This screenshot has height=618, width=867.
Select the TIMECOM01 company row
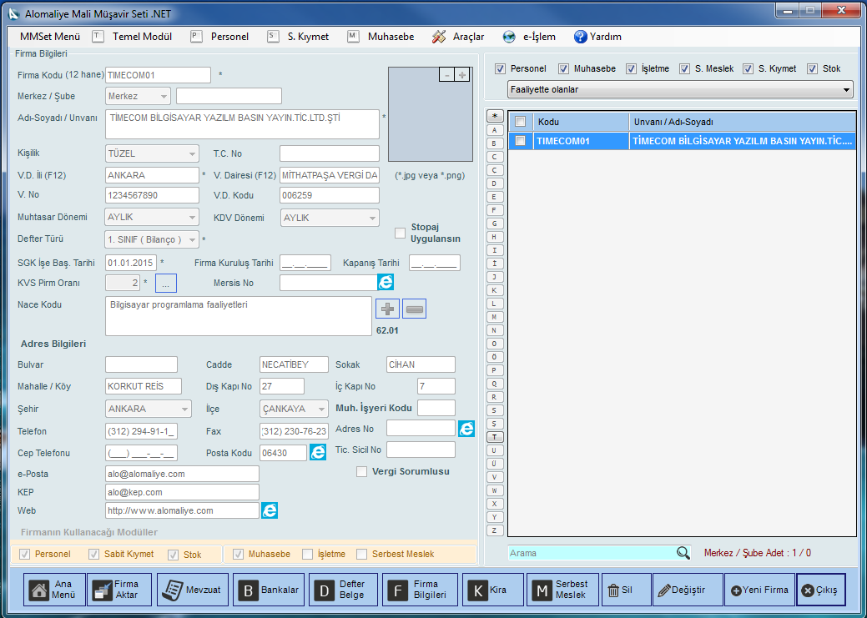682,141
